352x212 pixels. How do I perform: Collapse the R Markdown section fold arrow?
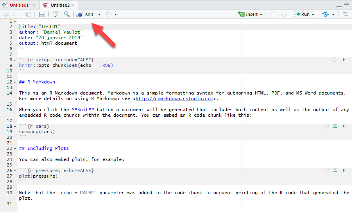click(x=15, y=82)
